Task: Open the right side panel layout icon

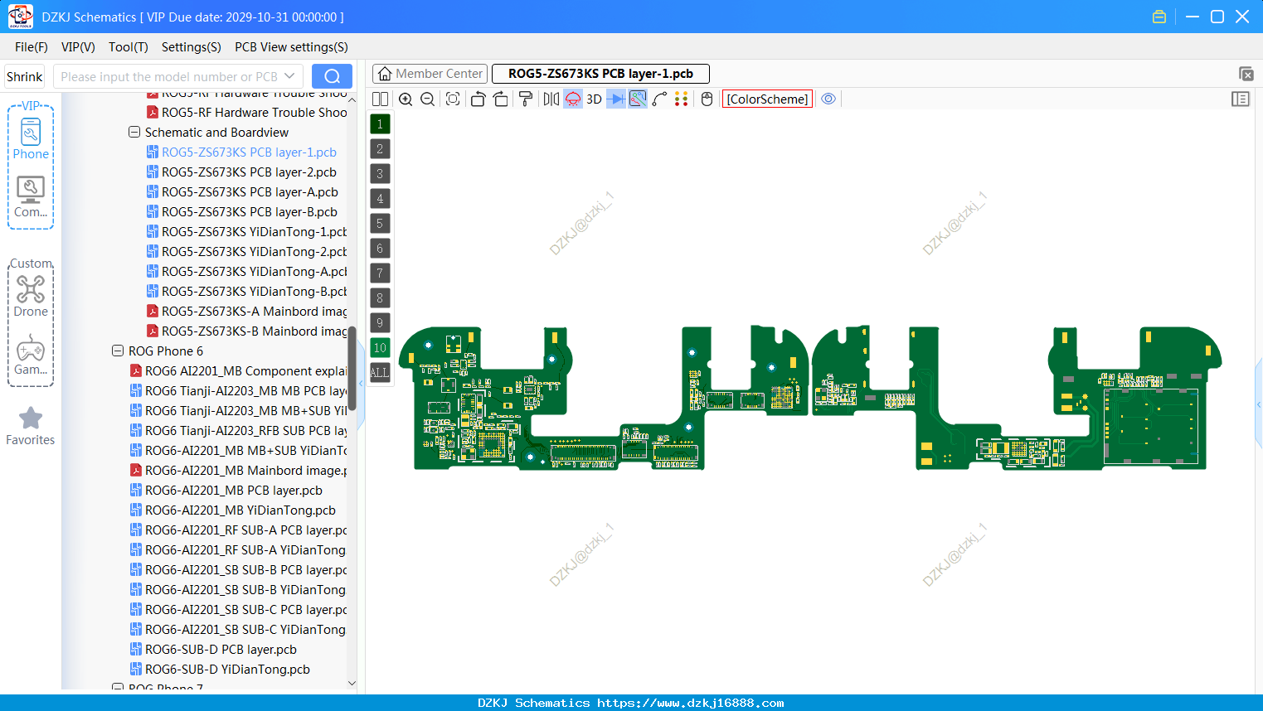Action: tap(1241, 99)
